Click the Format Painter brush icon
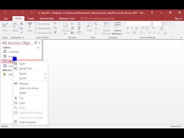Image resolution: width=184 pixels, height=138 pixels. [x=21, y=33]
